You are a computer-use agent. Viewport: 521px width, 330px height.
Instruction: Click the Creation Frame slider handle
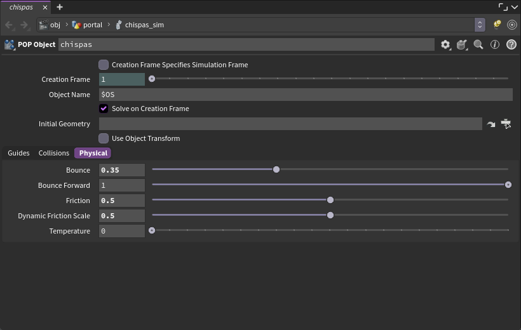(x=152, y=79)
